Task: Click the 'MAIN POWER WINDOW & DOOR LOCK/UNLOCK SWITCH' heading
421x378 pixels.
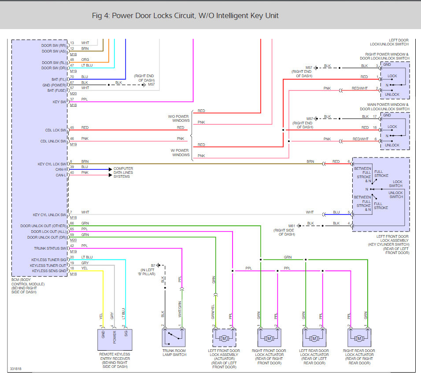Action: pos(385,107)
